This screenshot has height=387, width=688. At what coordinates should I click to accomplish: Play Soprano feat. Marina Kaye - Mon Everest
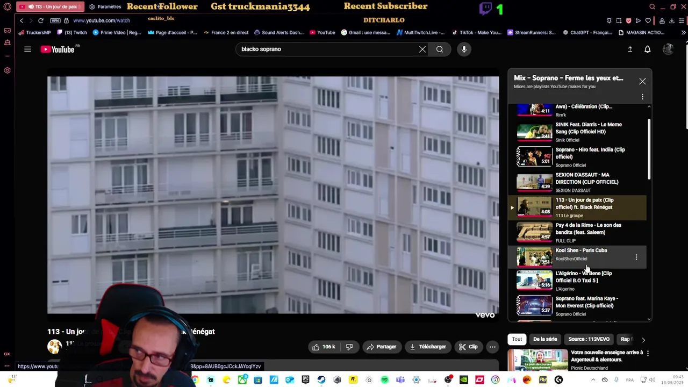coord(578,306)
